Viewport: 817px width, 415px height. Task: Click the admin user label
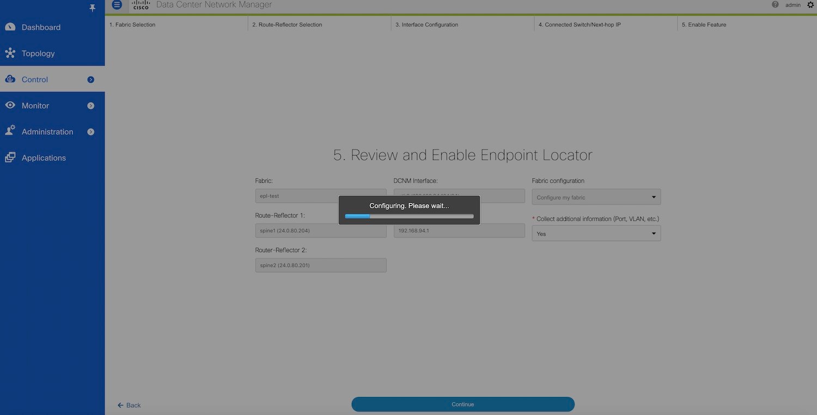pyautogui.click(x=792, y=5)
